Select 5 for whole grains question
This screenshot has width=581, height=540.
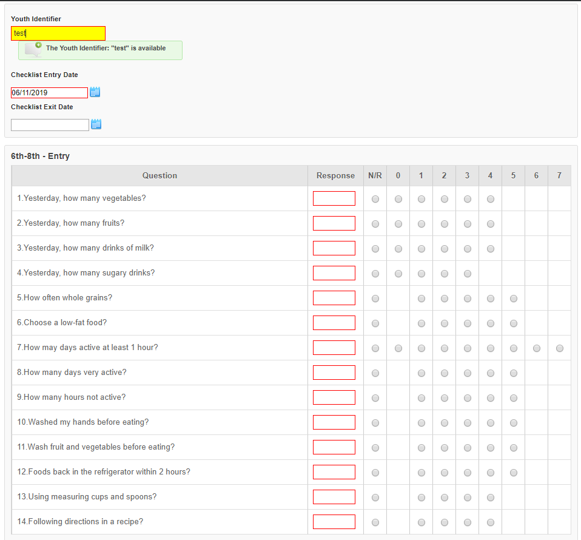514,299
